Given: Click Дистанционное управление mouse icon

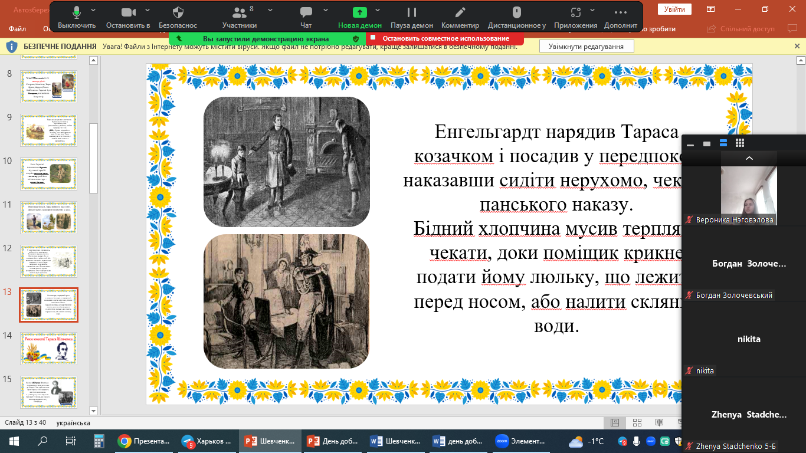Looking at the screenshot, I should (x=517, y=18).
